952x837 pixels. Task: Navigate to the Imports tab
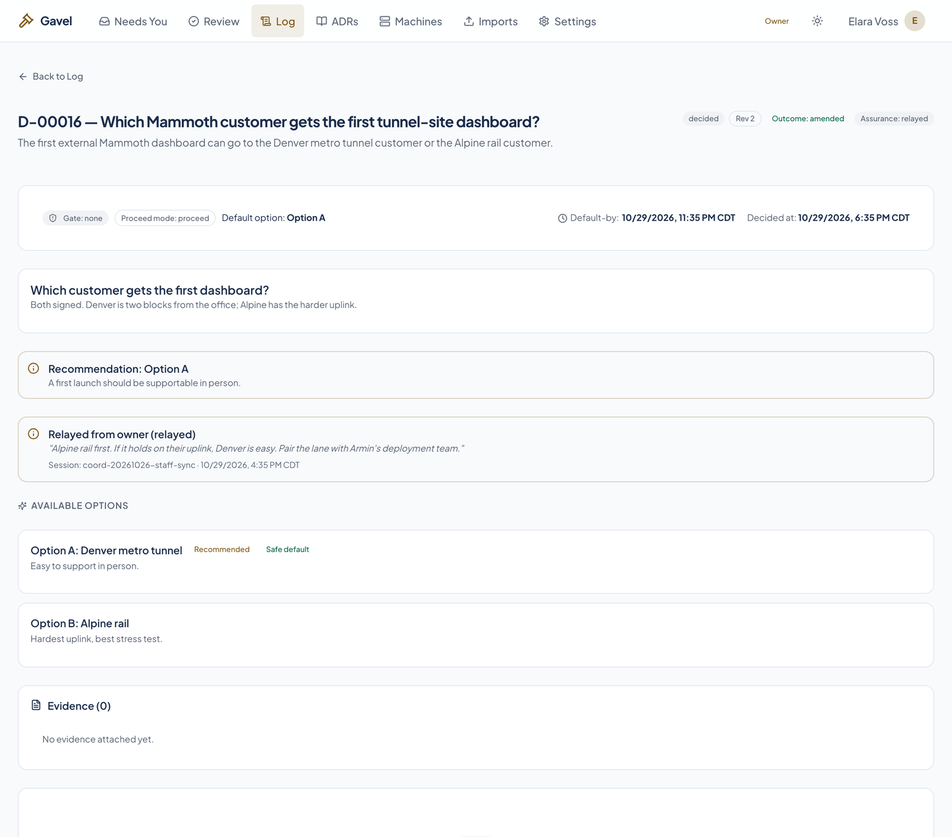pos(491,21)
